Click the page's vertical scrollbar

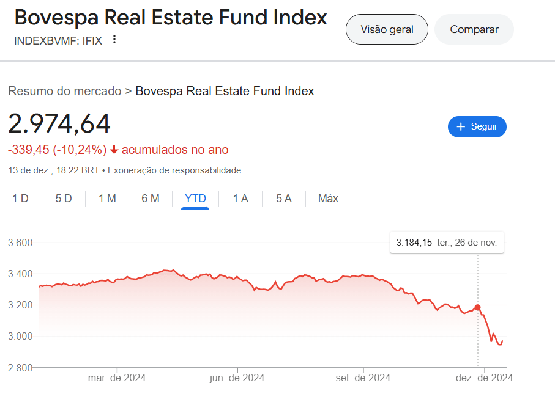coord(550,177)
